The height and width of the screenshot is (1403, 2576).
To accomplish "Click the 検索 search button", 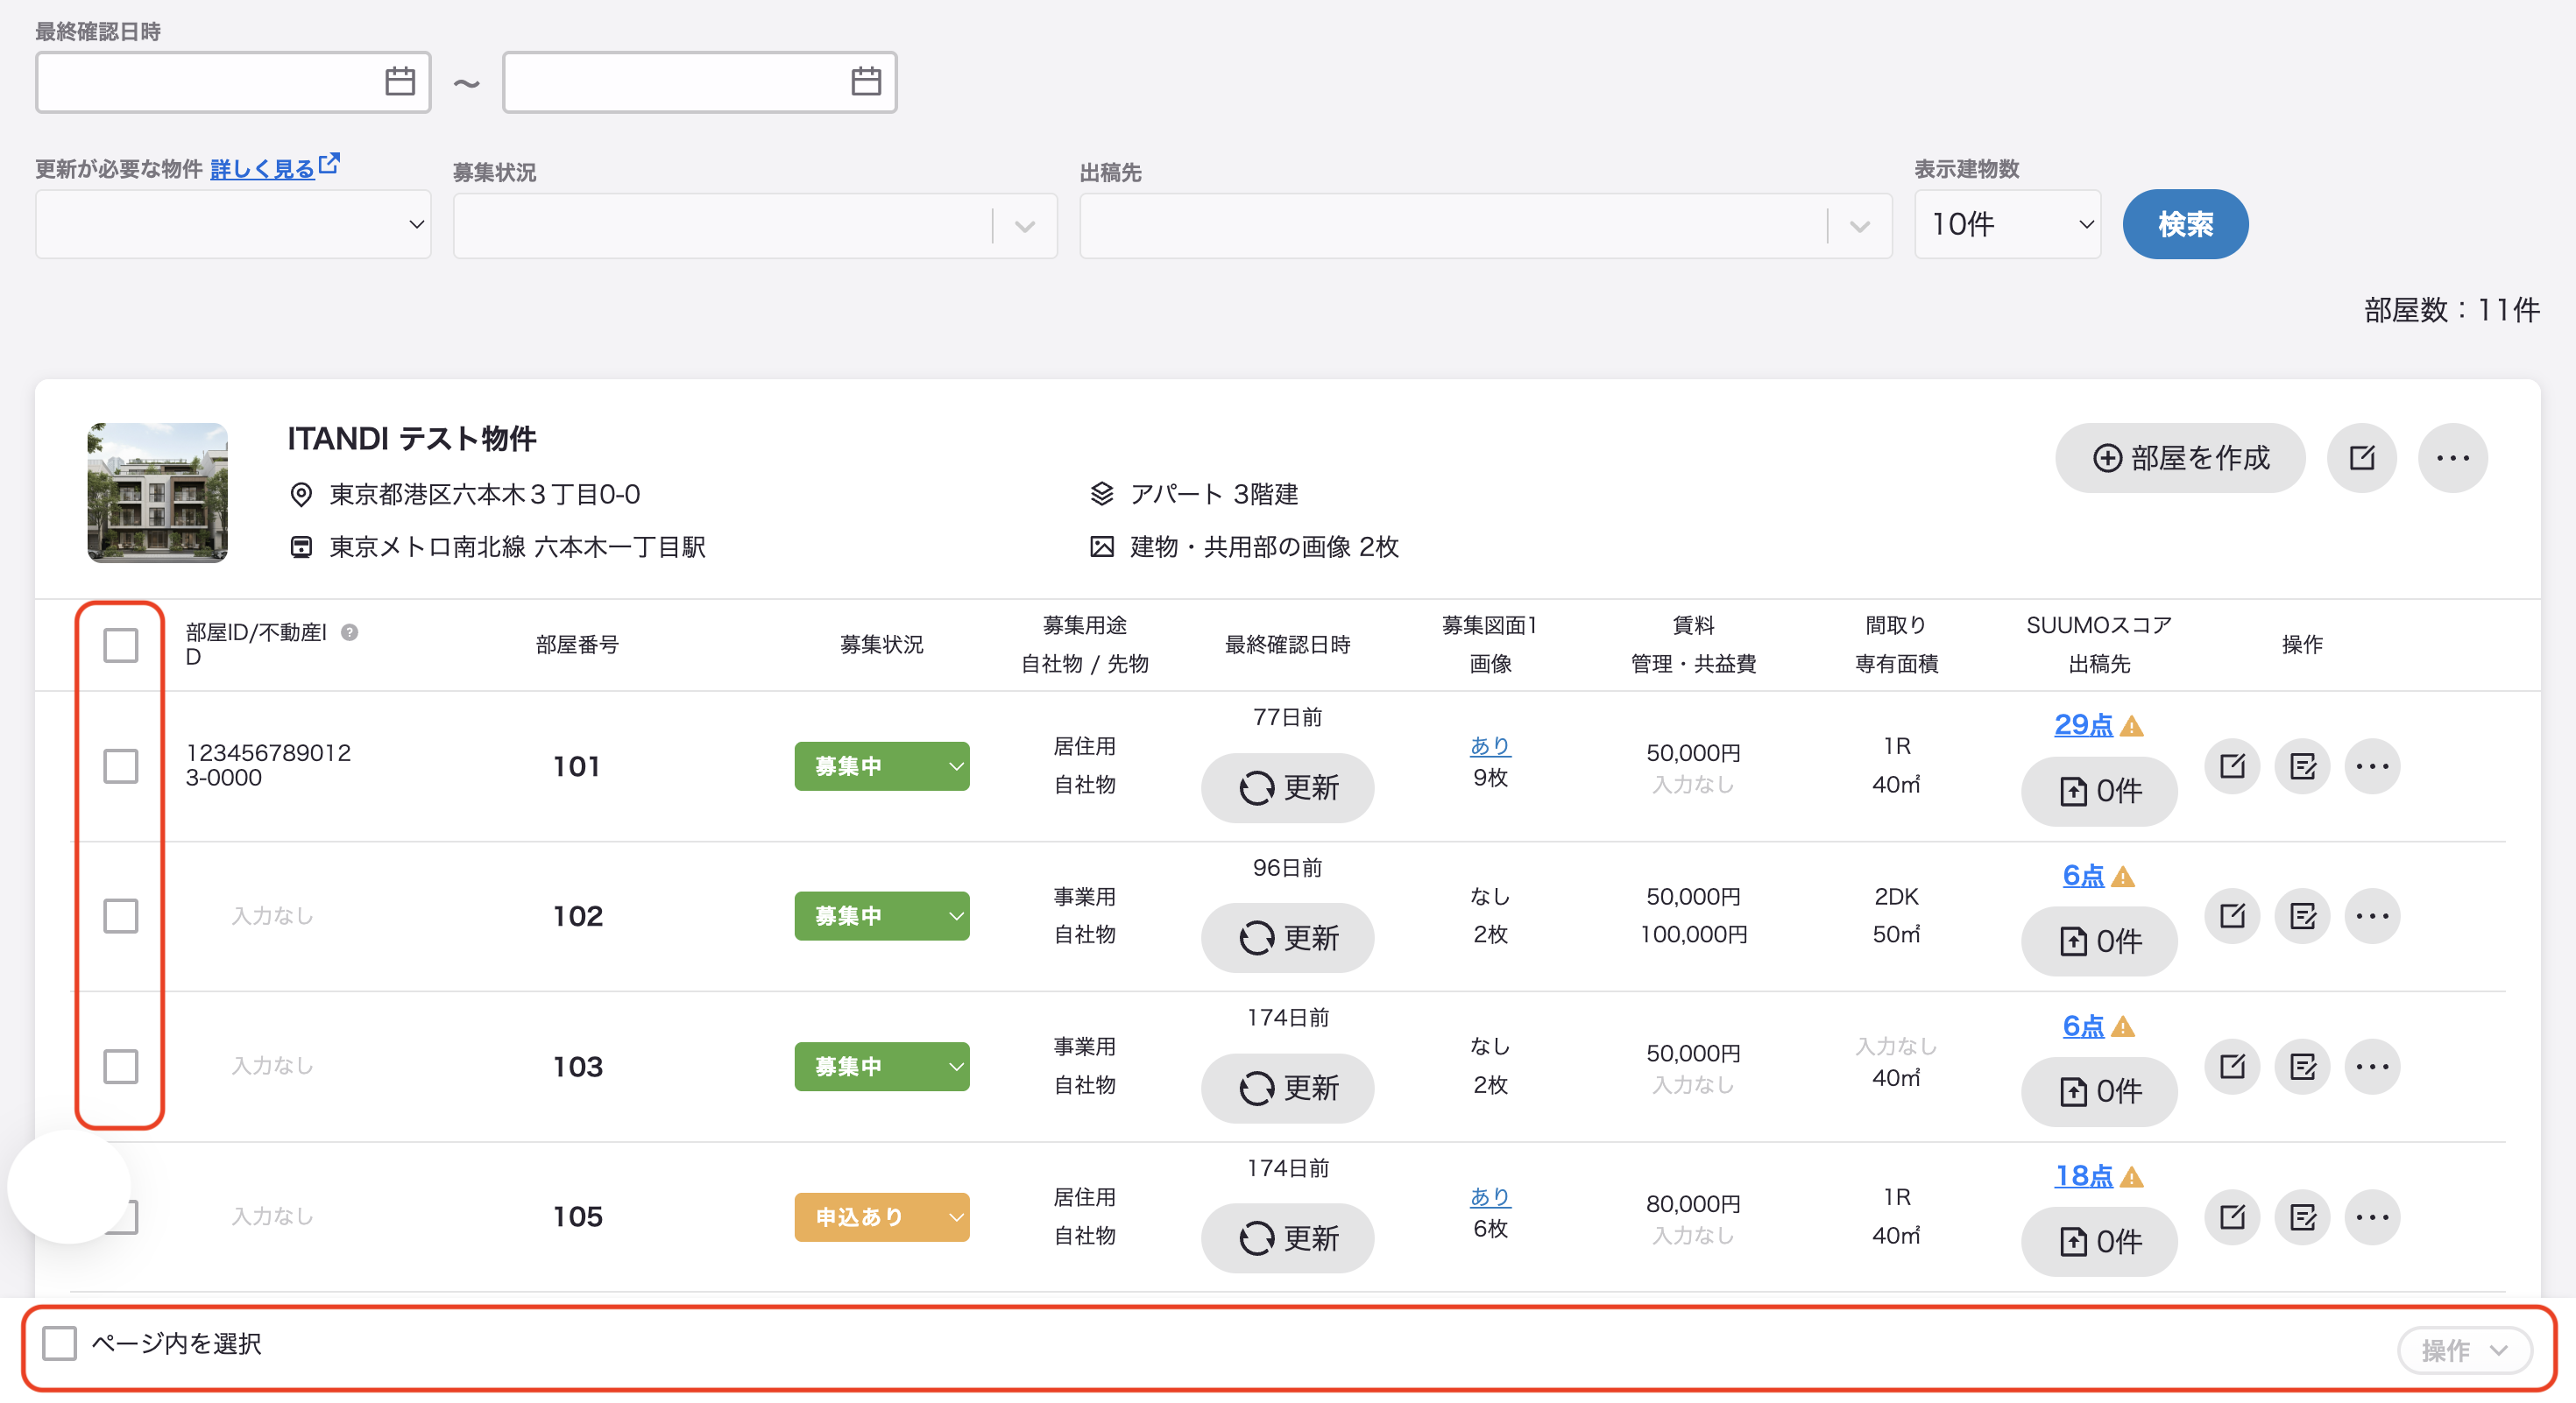I will (2185, 225).
